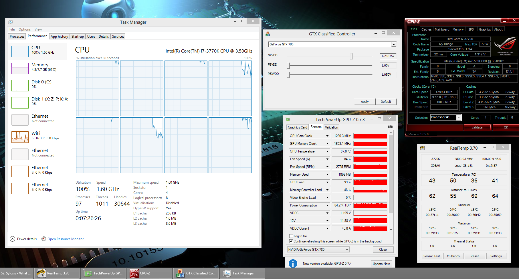The height and width of the screenshot is (279, 519).
Task: Open RealTemp Settings
Action: 496,256
